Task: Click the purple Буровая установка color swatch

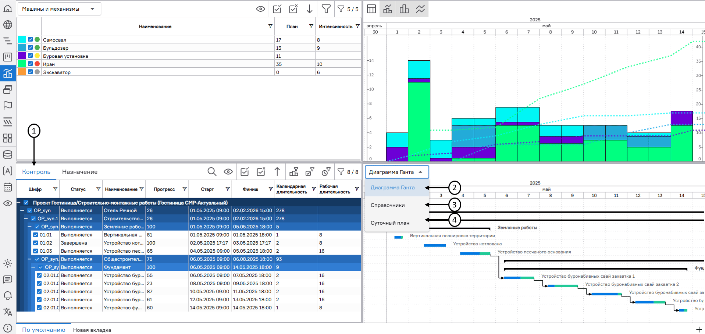Action: coord(22,56)
